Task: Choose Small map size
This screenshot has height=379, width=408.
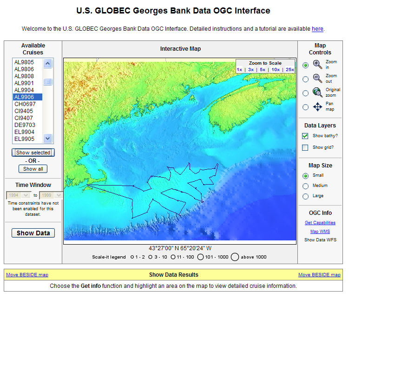Action: point(305,176)
